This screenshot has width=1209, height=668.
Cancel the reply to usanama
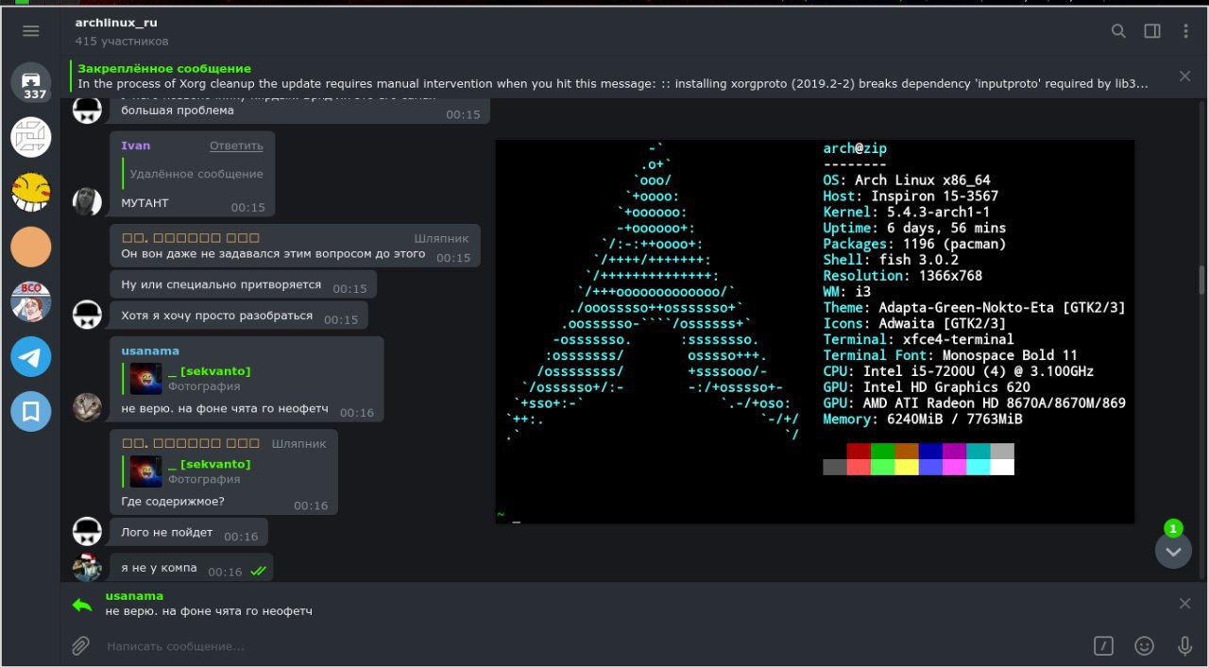coord(1185,604)
